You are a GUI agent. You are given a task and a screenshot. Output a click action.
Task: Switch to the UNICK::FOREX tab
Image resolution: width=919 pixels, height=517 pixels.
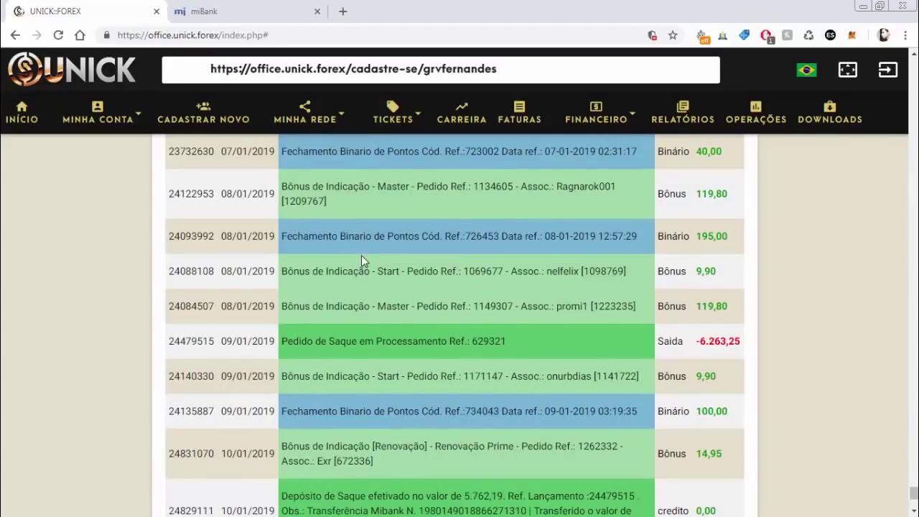85,11
